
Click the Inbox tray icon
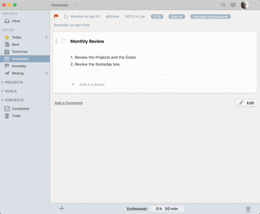coord(7,21)
